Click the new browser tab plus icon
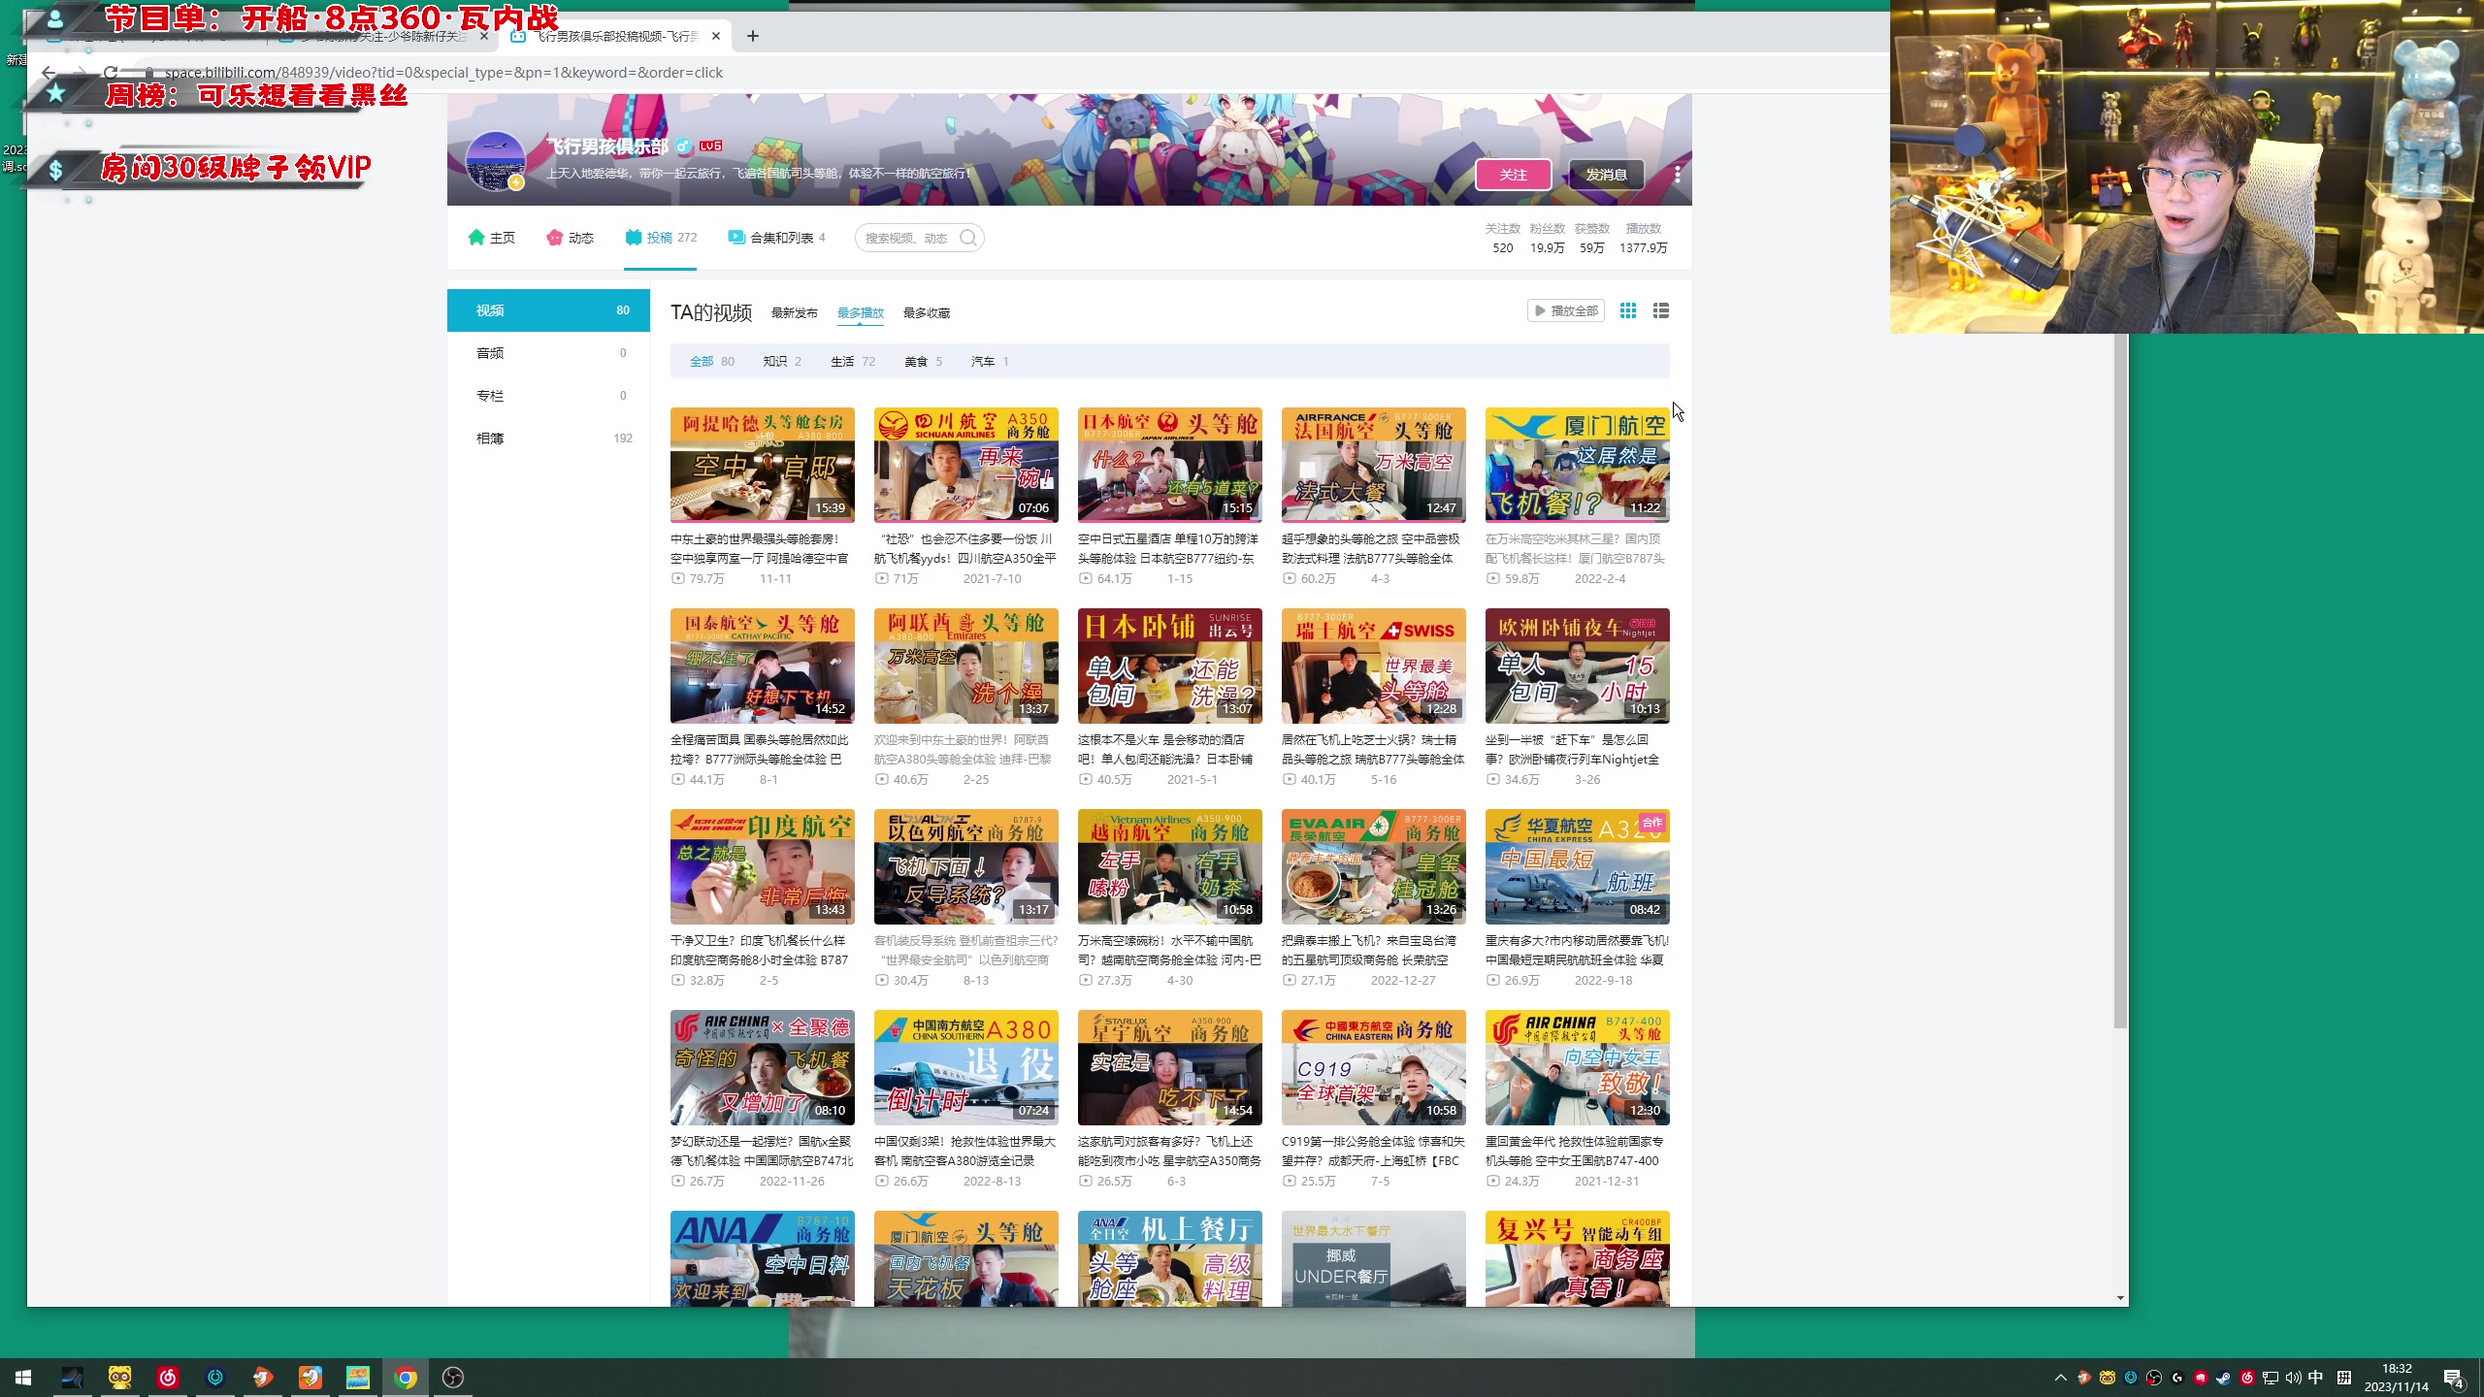Viewport: 2484px width, 1397px height. 753,36
